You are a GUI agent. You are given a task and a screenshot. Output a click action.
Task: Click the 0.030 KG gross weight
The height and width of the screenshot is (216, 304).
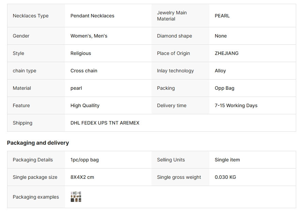[x=225, y=177]
